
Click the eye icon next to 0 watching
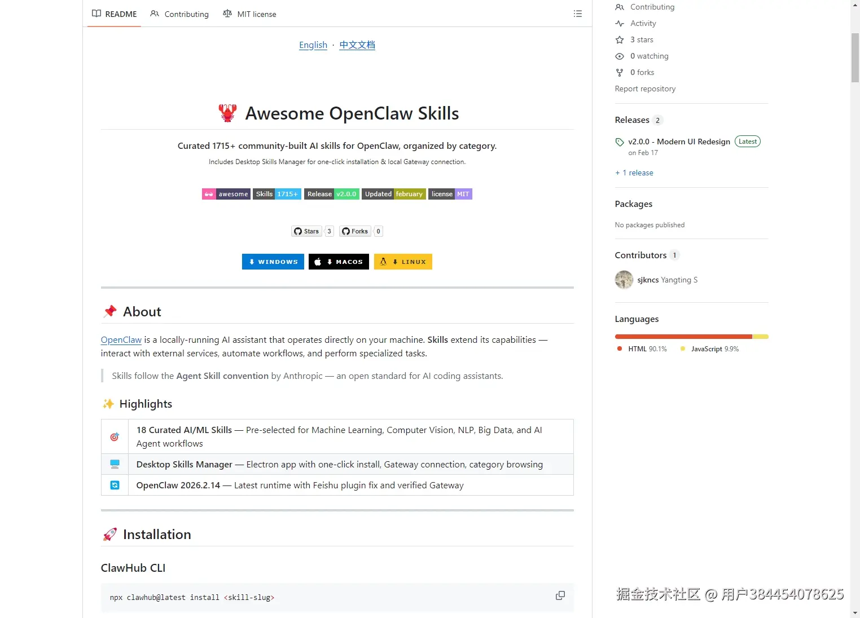tap(620, 56)
